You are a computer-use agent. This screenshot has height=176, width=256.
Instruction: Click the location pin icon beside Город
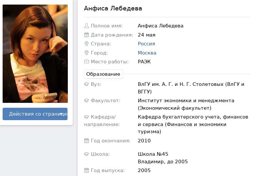coord(86,53)
